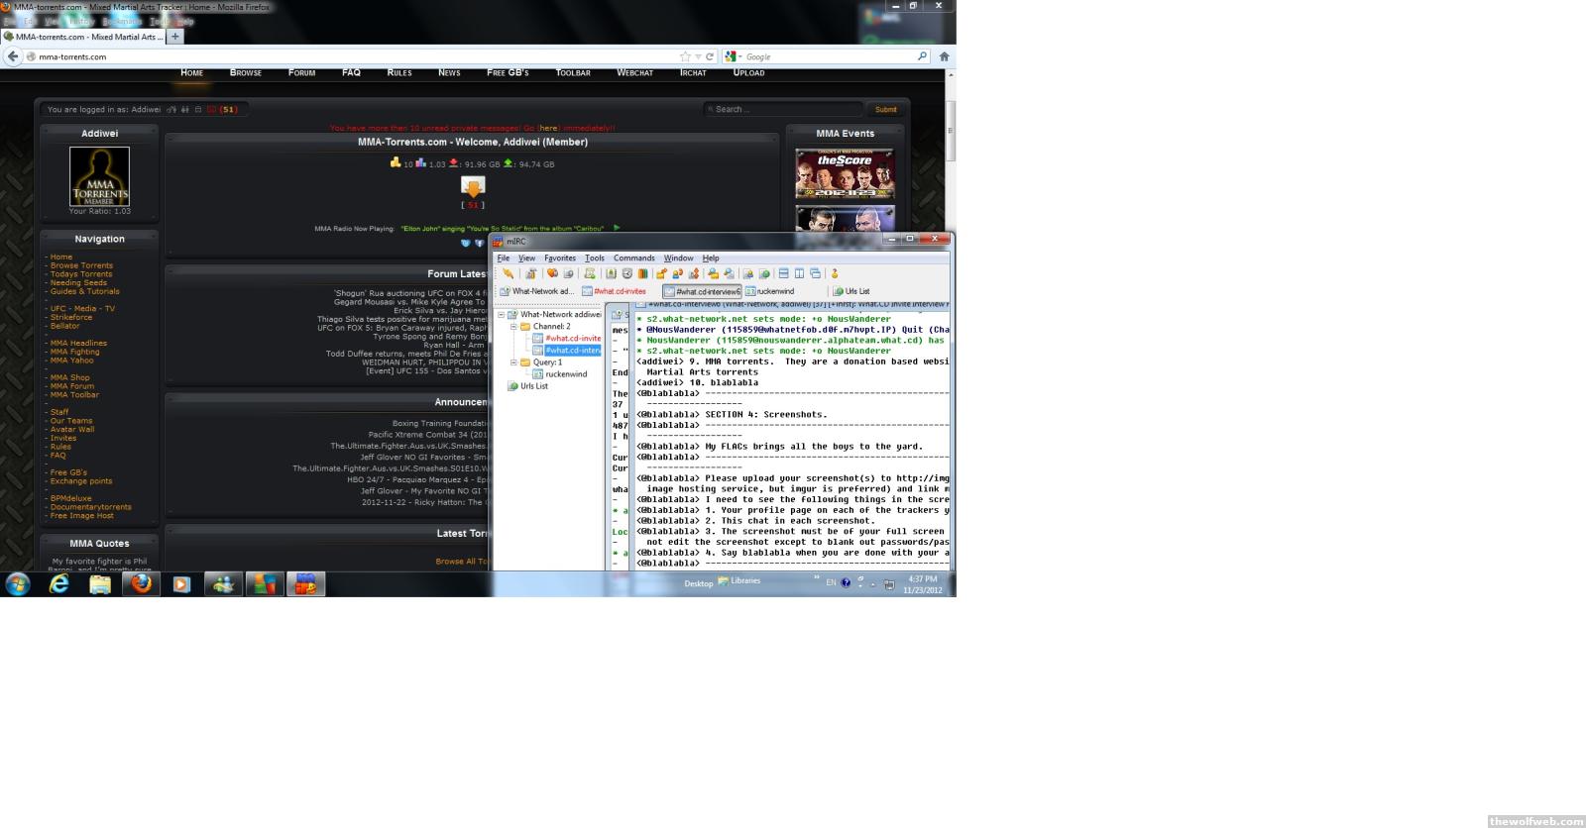The width and height of the screenshot is (1586, 828).
Task: Click the Cascade windows toolbar icon
Action: coord(815,274)
